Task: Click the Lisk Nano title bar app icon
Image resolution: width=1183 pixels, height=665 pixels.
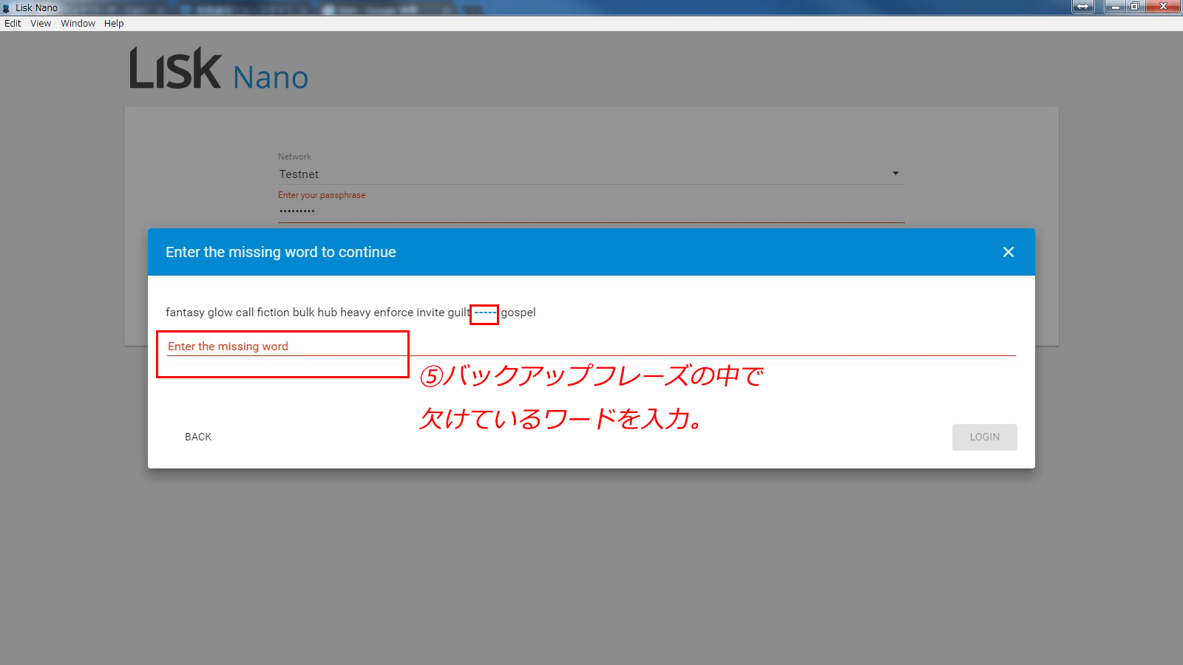Action: tap(7, 8)
